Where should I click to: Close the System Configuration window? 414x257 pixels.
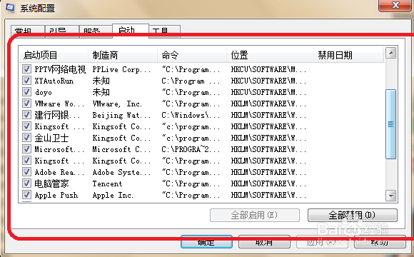[395, 5]
